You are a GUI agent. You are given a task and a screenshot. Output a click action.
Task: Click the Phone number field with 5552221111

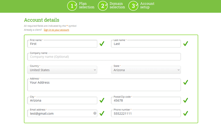(146, 113)
